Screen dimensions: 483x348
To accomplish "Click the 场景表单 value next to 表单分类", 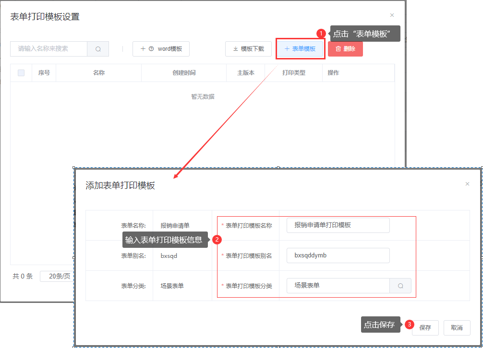I will click(x=172, y=286).
